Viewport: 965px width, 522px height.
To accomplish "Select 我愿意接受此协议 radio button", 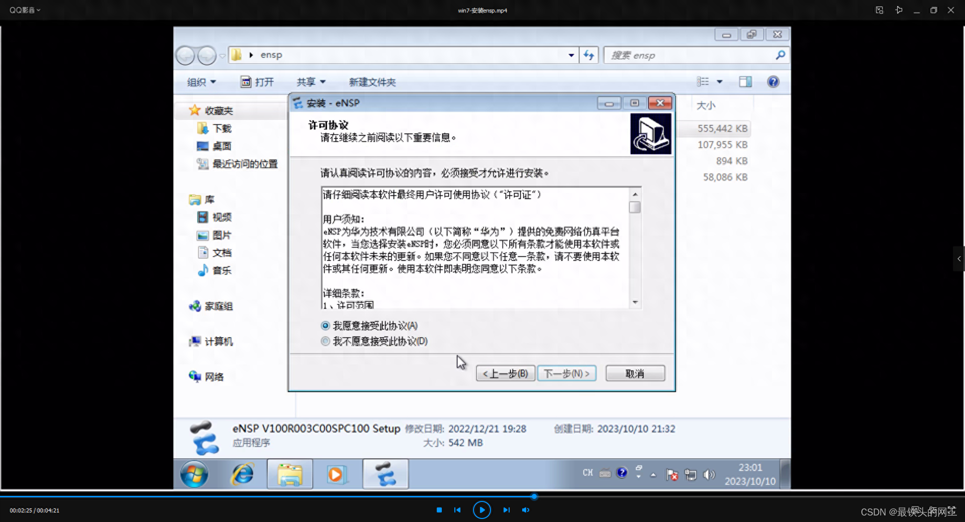I will (x=325, y=326).
